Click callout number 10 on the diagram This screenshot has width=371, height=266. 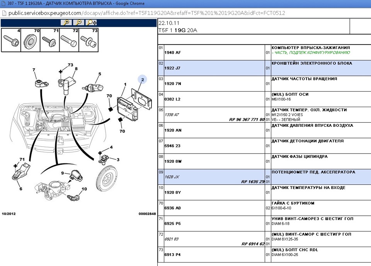coord(84,189)
